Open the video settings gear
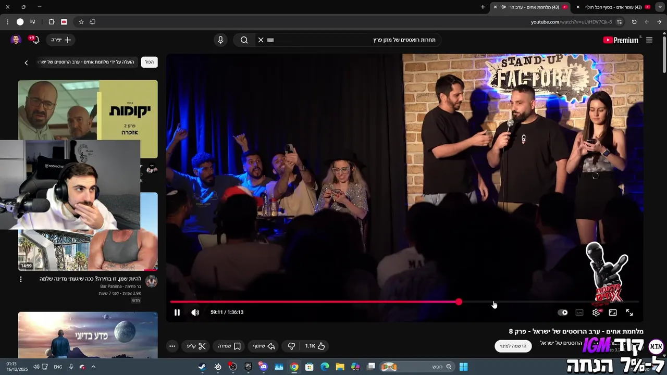 coord(596,312)
